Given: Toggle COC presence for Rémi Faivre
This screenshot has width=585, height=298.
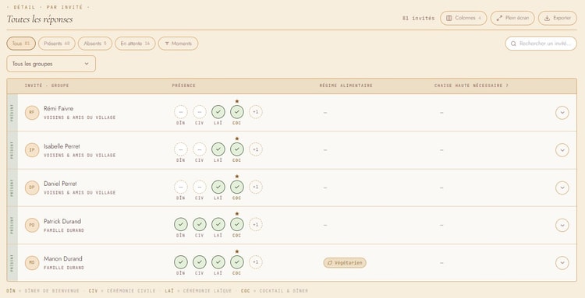Looking at the screenshot, I should point(237,112).
